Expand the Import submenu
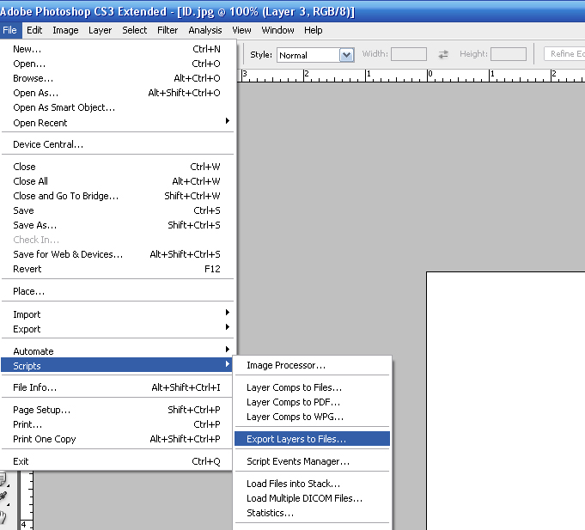Screen dimensions: 585x530 pyautogui.click(x=118, y=314)
